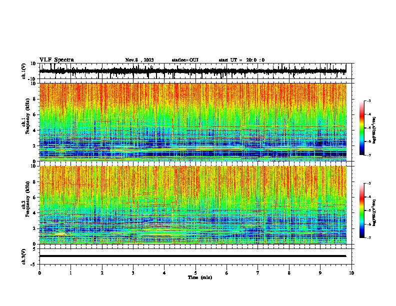Click the "-3" label on ch.1 color scale
396x306 pixels.
(368, 100)
